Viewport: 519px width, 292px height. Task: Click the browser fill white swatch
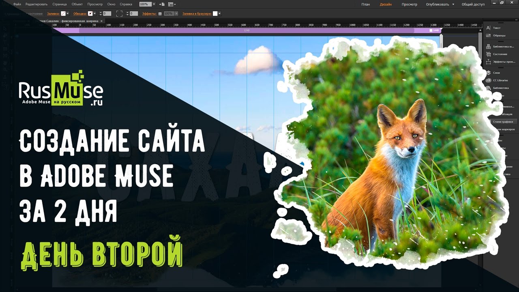point(215,13)
